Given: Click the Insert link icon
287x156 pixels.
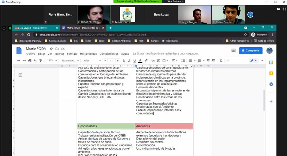Looking at the screenshot, I should click(x=153, y=61).
